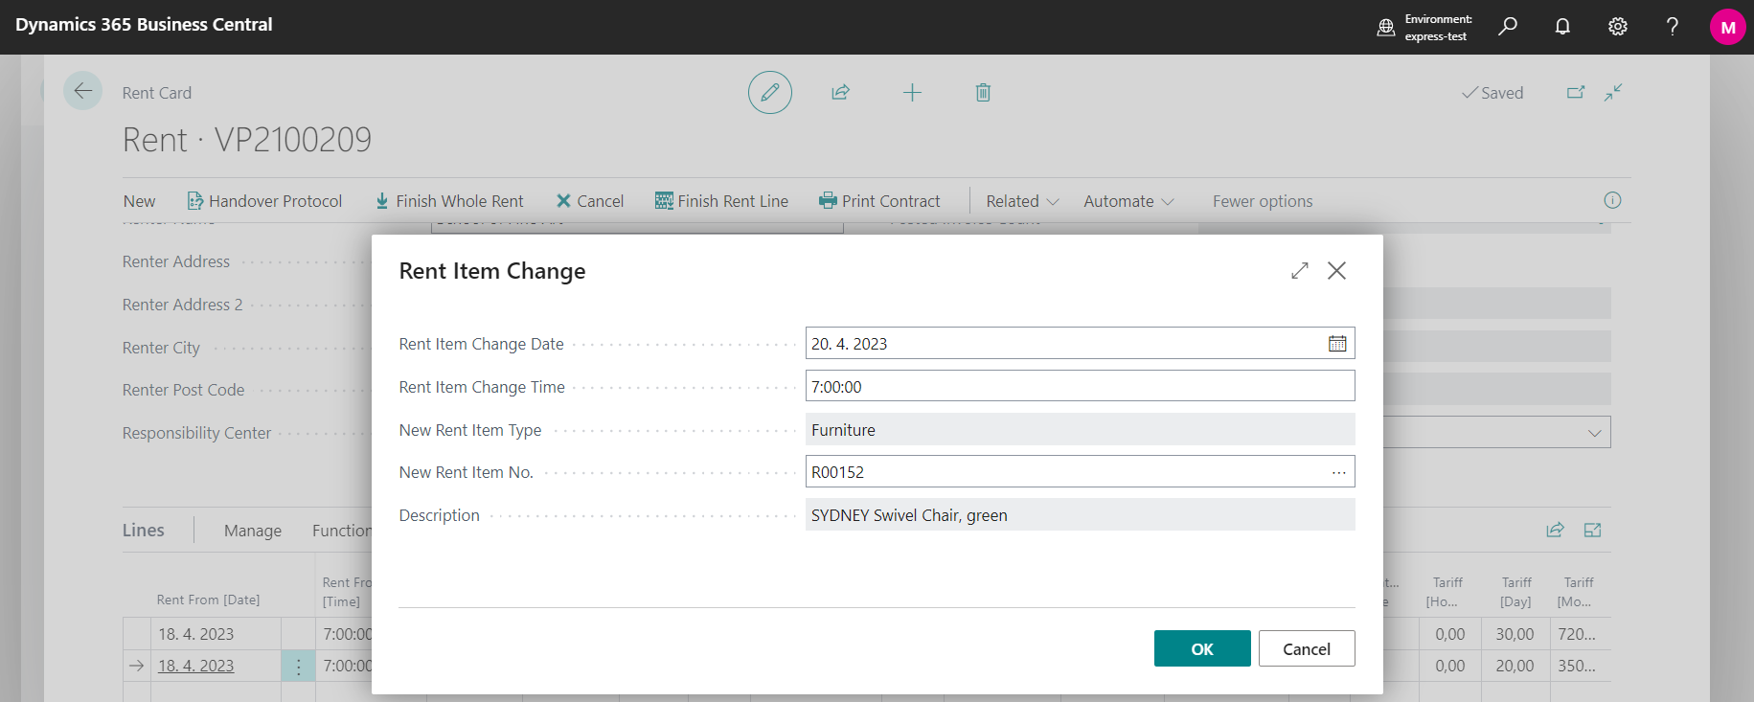This screenshot has height=702, width=1754.
Task: Open the Responsibility Center dropdown arrow
Action: [1594, 433]
